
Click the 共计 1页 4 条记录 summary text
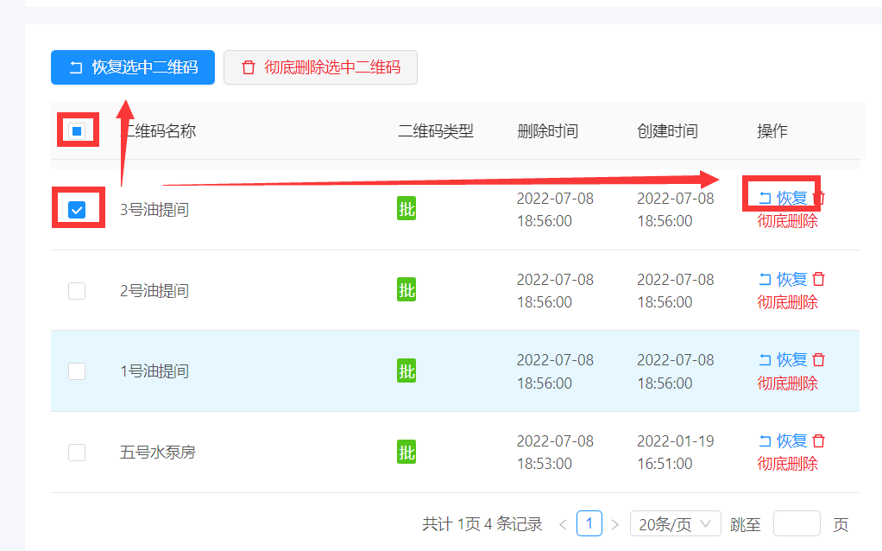tap(482, 524)
